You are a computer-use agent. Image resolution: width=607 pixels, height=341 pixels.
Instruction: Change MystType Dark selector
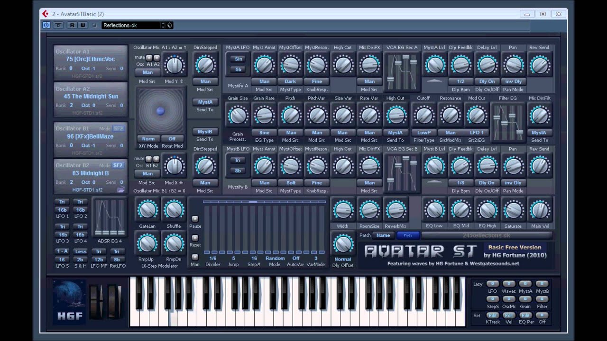(x=290, y=81)
